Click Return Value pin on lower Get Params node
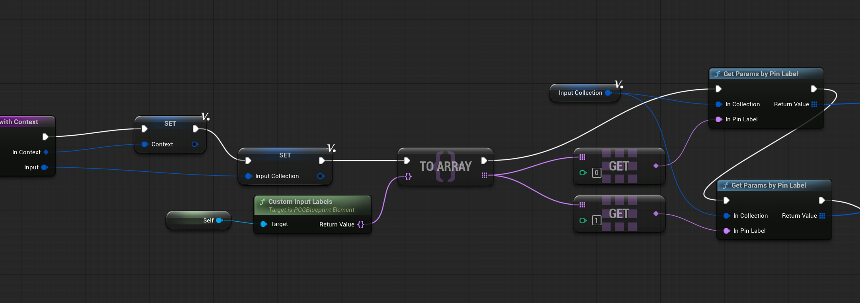This screenshot has height=303, width=860. point(822,216)
